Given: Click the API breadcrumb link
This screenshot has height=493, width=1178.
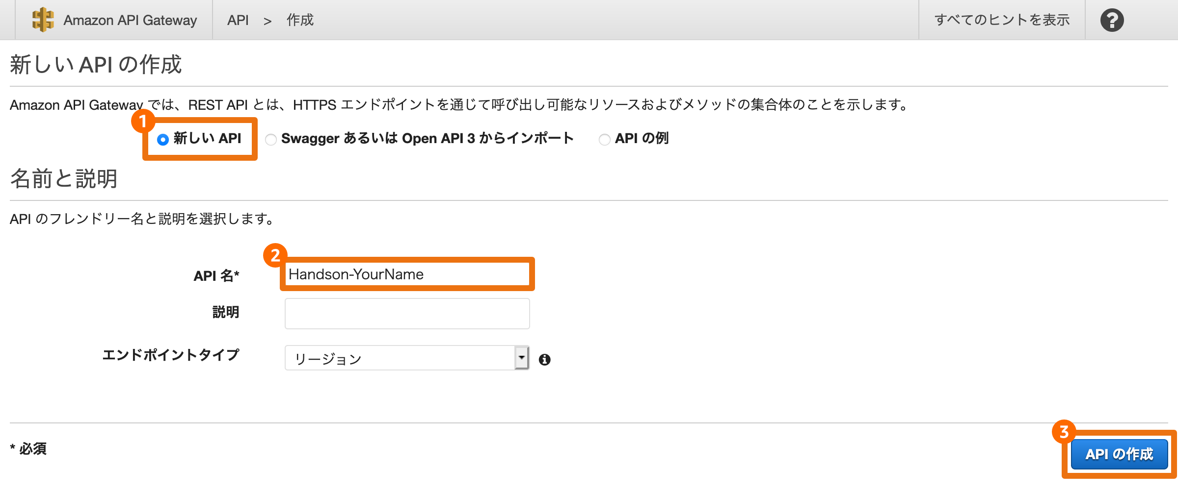Looking at the screenshot, I should [238, 20].
